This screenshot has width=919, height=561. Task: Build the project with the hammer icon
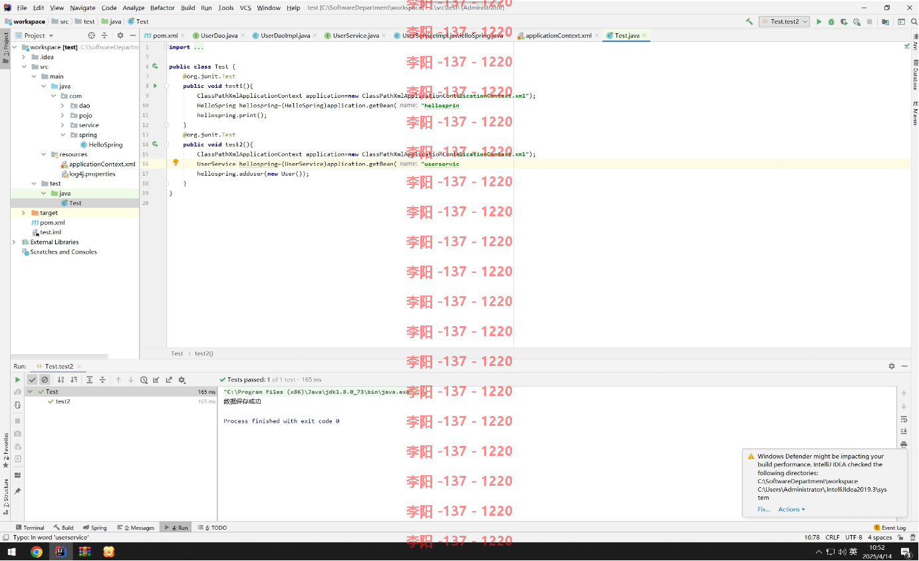pyautogui.click(x=749, y=21)
